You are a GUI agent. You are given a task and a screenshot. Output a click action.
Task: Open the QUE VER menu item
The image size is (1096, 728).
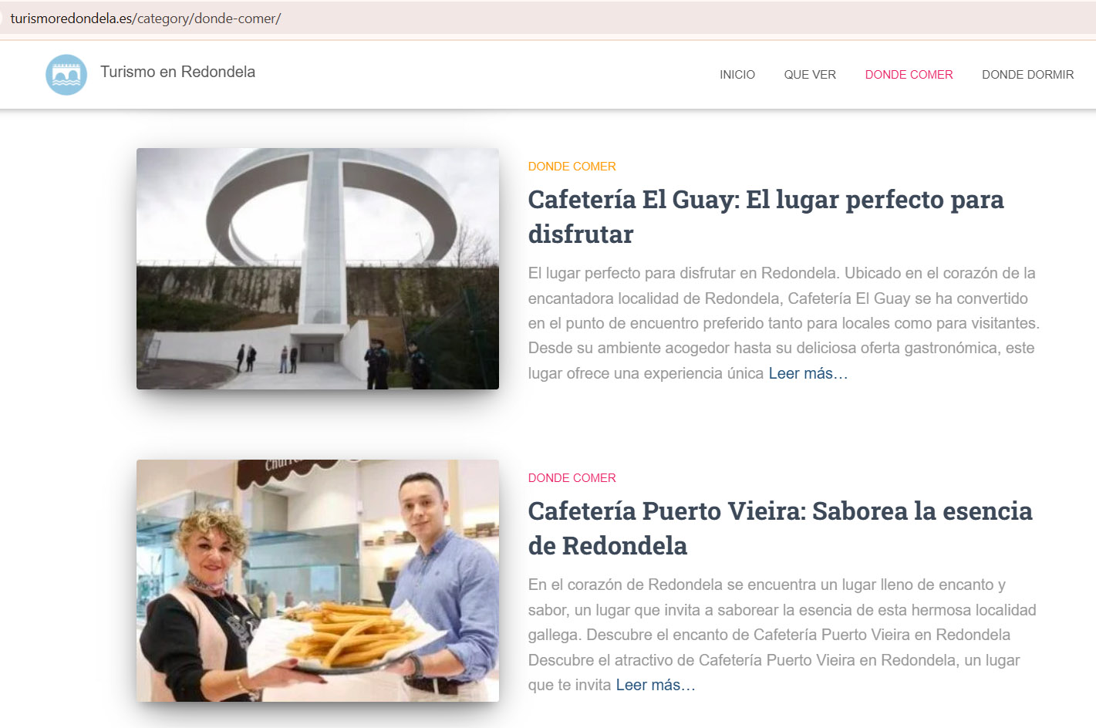coord(809,75)
